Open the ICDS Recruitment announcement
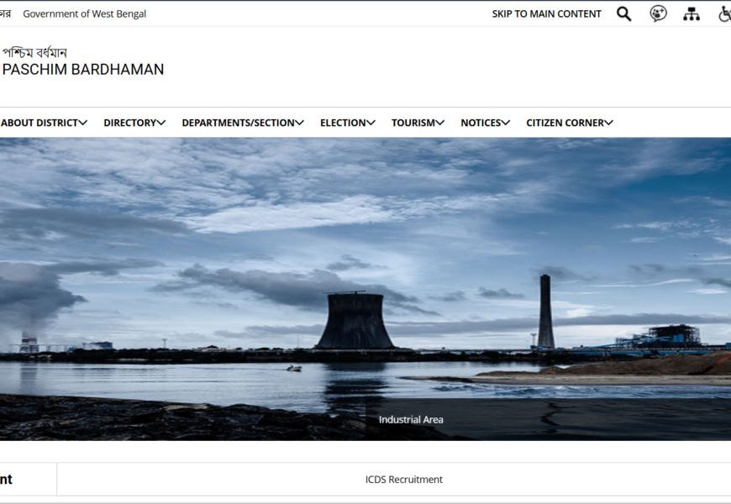731x504 pixels. click(403, 480)
